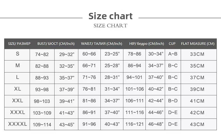Click the XL size row label

pos(18,89)
